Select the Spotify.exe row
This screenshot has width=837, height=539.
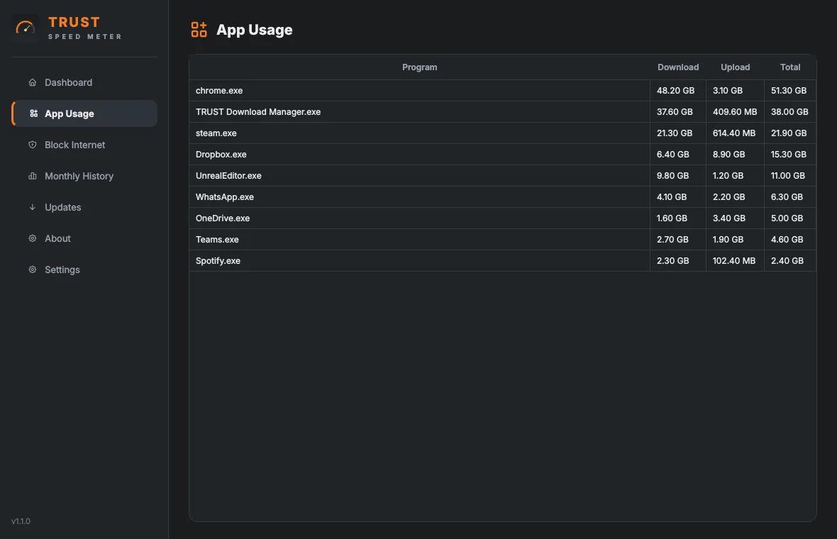pyautogui.click(x=502, y=261)
